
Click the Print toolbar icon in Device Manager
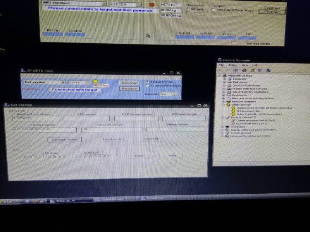tap(245, 70)
